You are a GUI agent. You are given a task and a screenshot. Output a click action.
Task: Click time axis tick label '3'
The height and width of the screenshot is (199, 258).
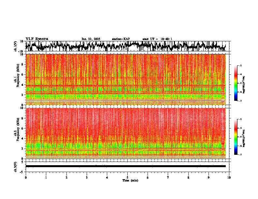tap(87, 178)
